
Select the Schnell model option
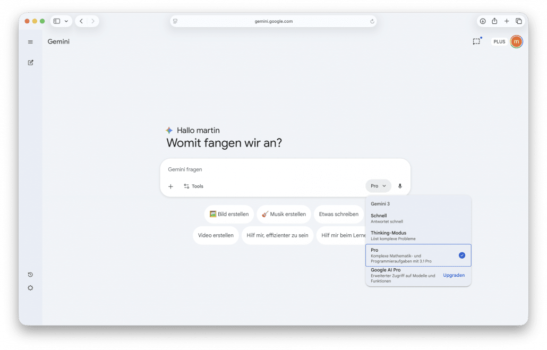point(418,218)
